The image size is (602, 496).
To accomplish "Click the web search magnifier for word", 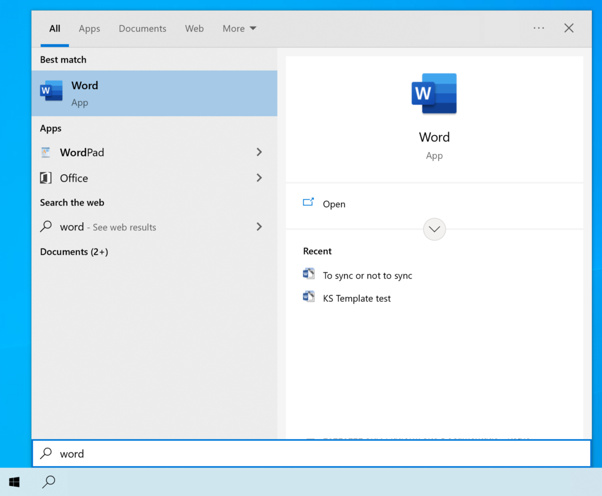I will tap(46, 227).
